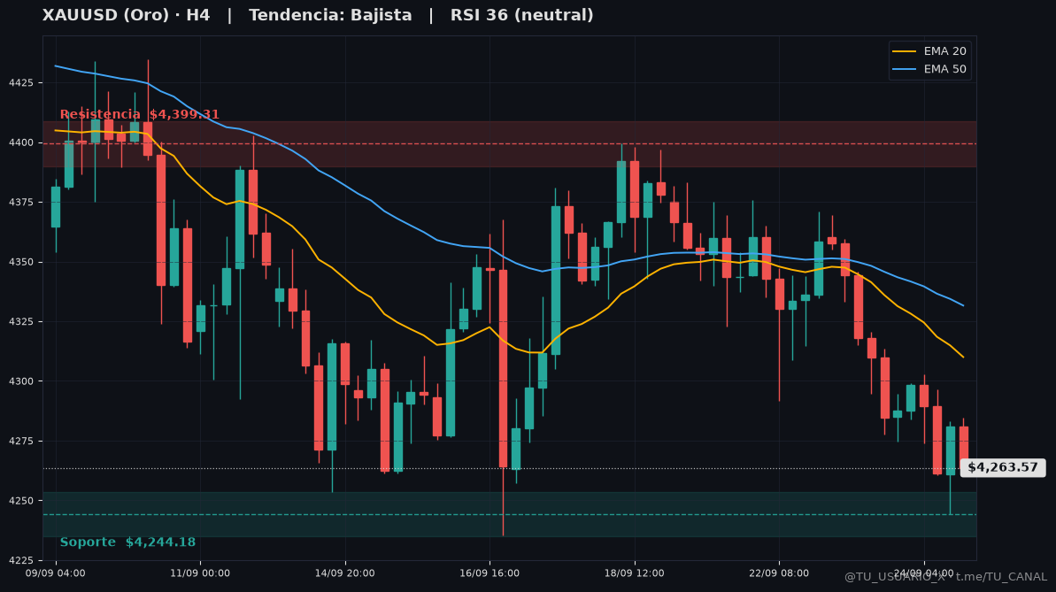
Task: Click the 4250 price axis label
Action: tap(21, 501)
